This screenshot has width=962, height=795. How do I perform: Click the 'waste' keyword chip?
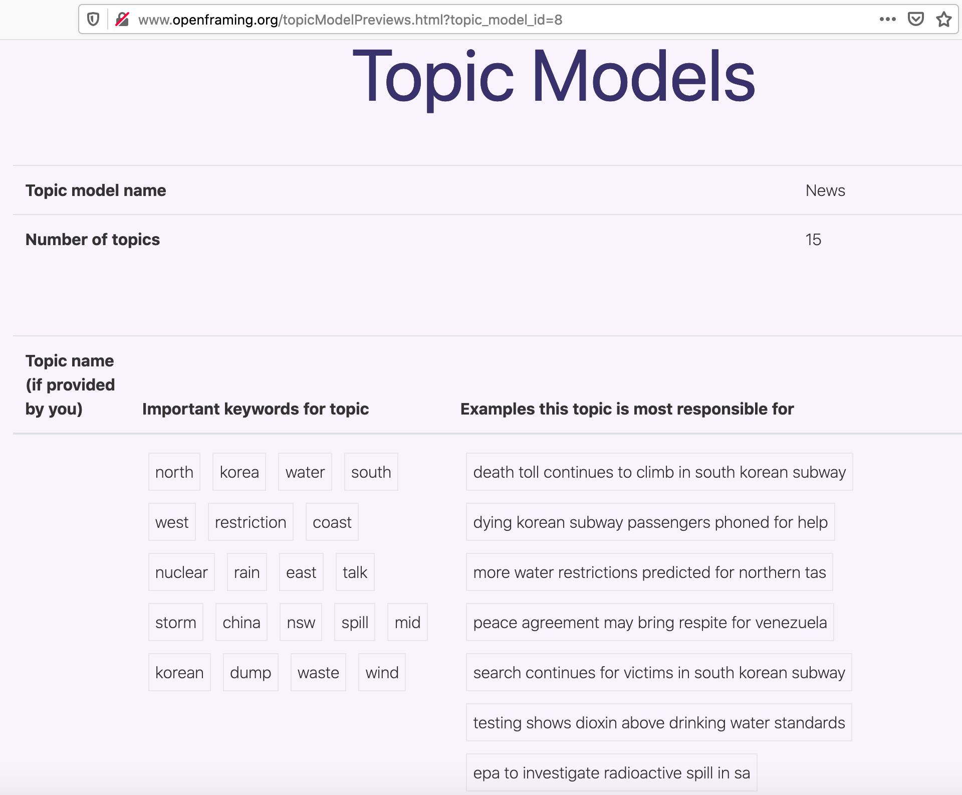tap(318, 673)
